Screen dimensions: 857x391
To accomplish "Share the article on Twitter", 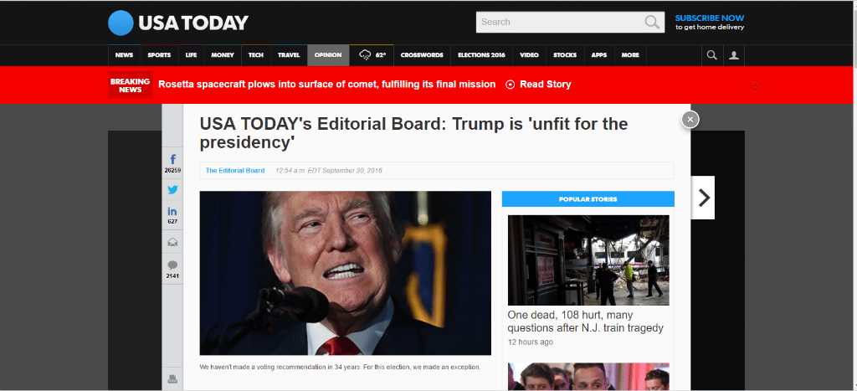I will coord(172,190).
